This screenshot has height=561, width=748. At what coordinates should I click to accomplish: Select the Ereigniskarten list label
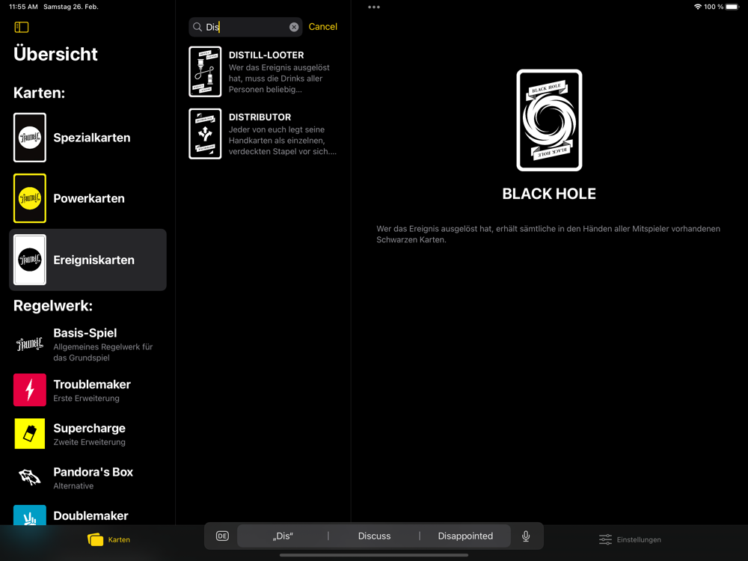pyautogui.click(x=94, y=260)
